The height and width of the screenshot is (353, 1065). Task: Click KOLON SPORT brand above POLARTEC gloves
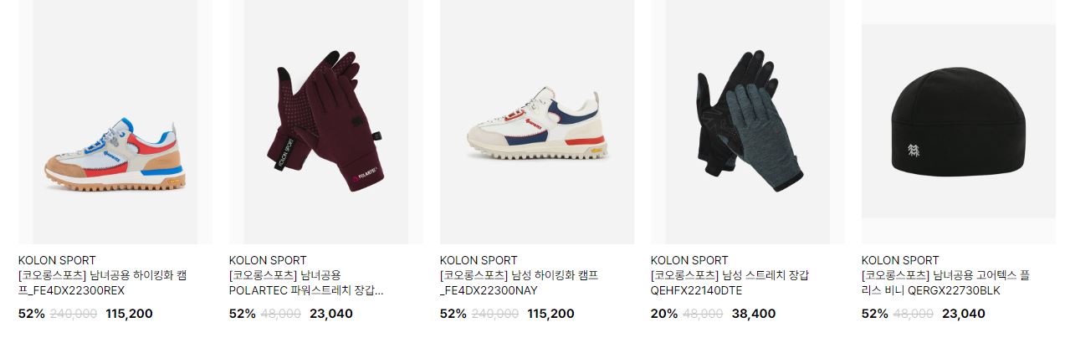coord(268,260)
